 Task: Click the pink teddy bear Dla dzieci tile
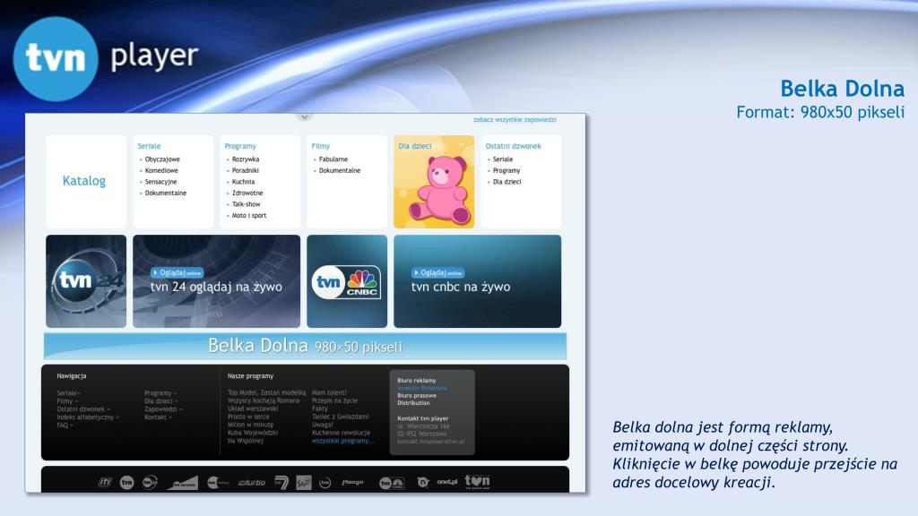434,182
